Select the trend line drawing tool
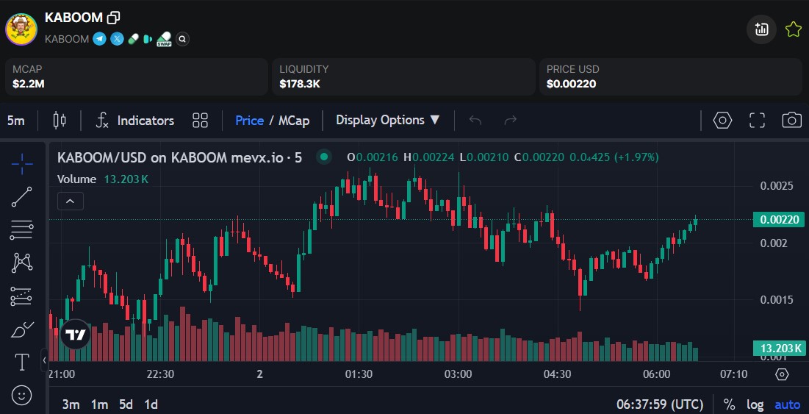 pyautogui.click(x=22, y=197)
